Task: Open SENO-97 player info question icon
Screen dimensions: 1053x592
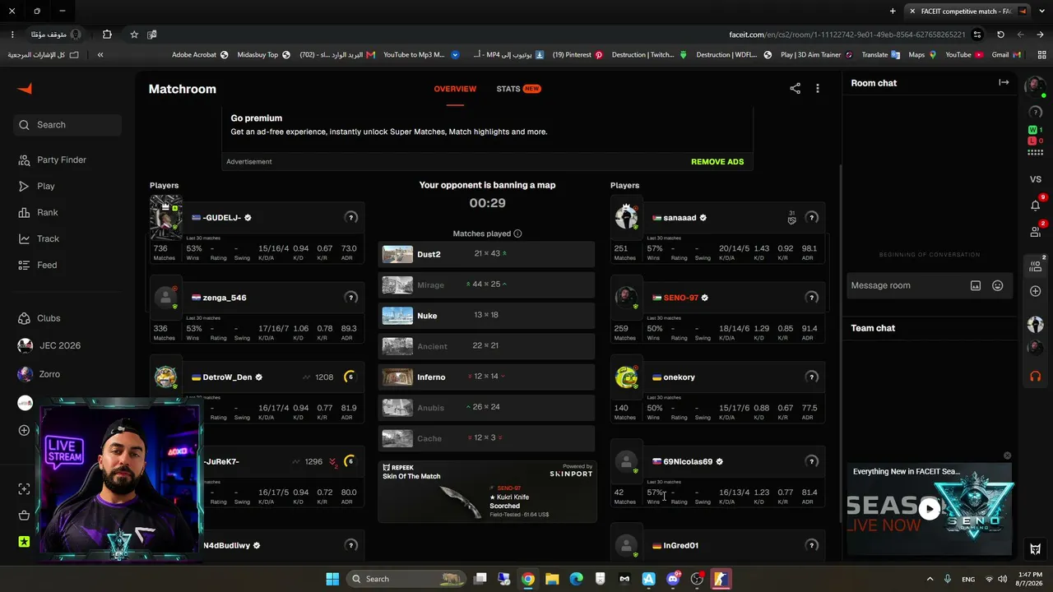Action: coord(812,298)
